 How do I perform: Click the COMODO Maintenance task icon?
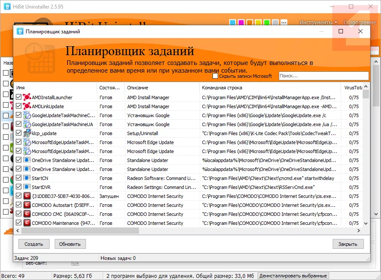coord(27,223)
